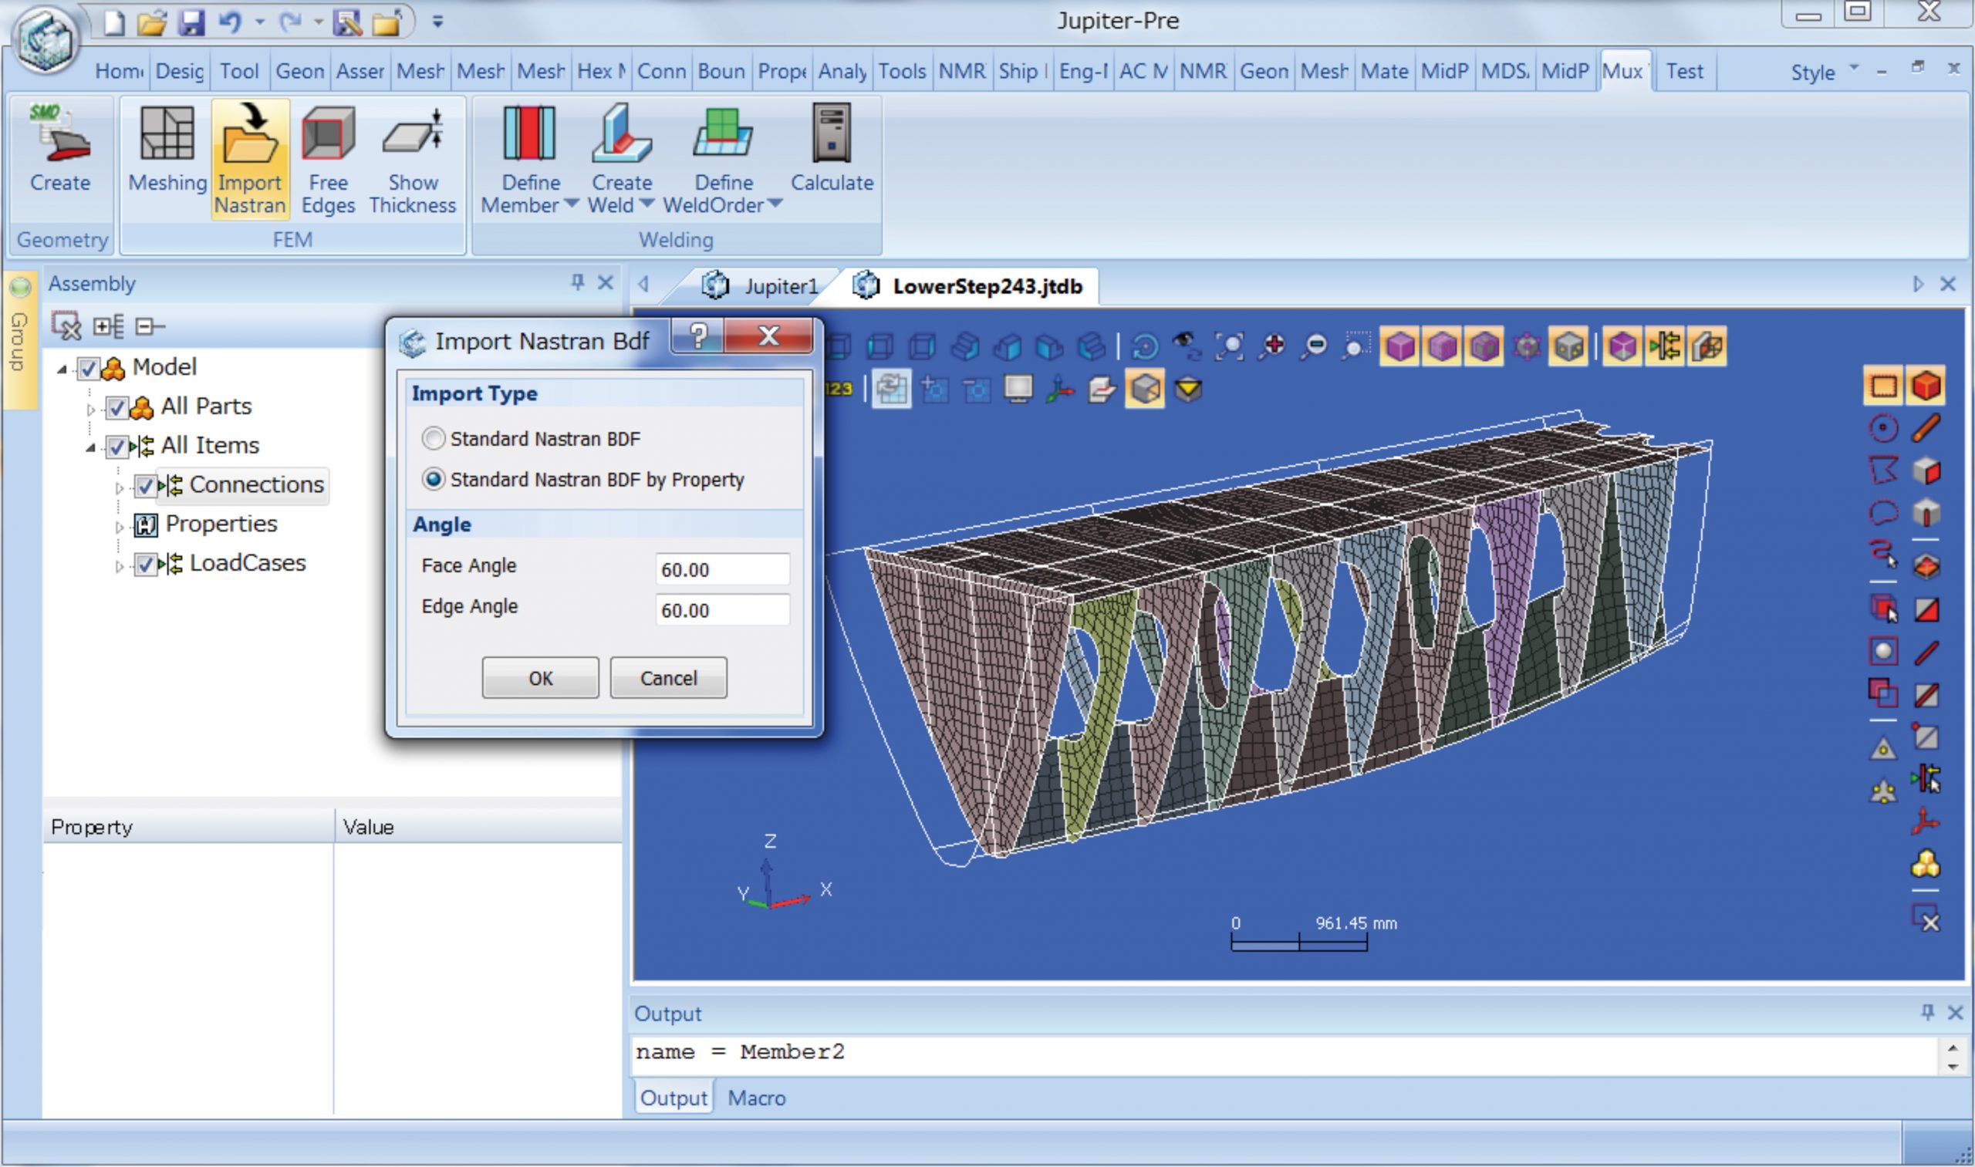Switch to the Macro tab
Image resolution: width=1975 pixels, height=1167 pixels.
tap(756, 1098)
